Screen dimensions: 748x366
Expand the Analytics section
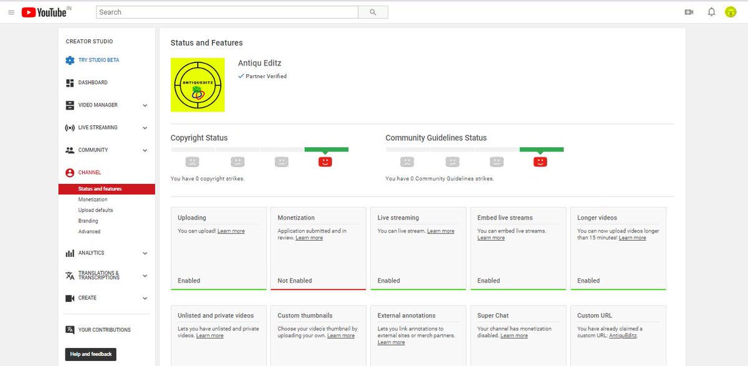[x=145, y=253]
